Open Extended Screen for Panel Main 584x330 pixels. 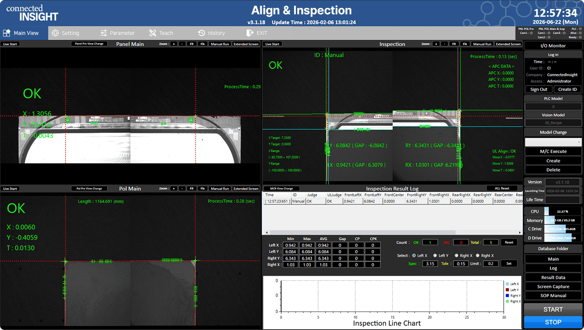pos(246,44)
